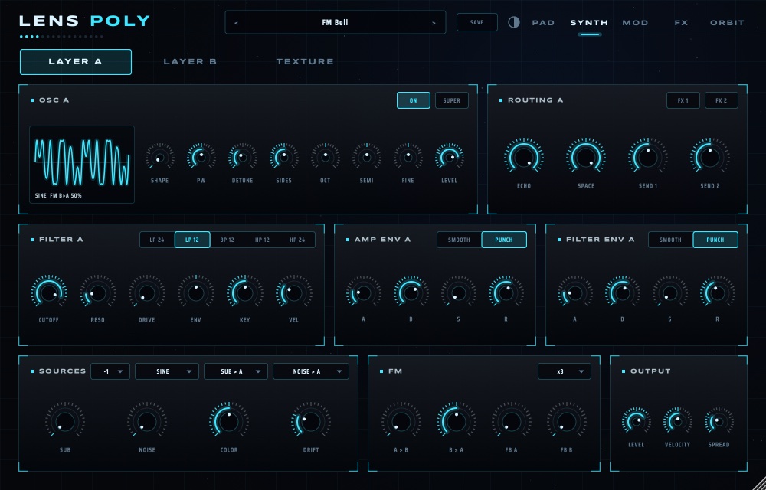The image size is (766, 490).
Task: Open the TEXTURE tab
Action: pyautogui.click(x=305, y=61)
